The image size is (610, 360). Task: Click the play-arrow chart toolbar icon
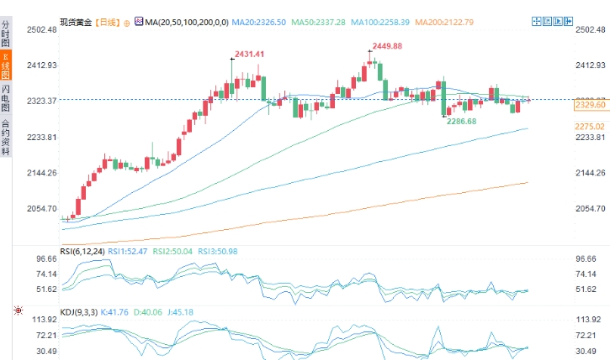558,21
